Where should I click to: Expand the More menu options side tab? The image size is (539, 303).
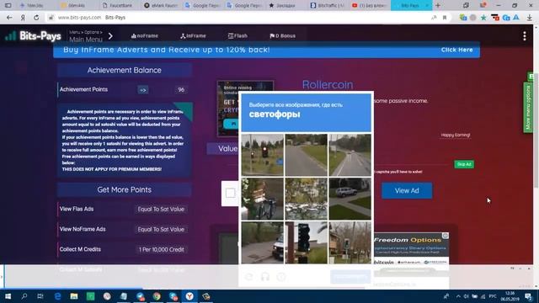tap(528, 107)
